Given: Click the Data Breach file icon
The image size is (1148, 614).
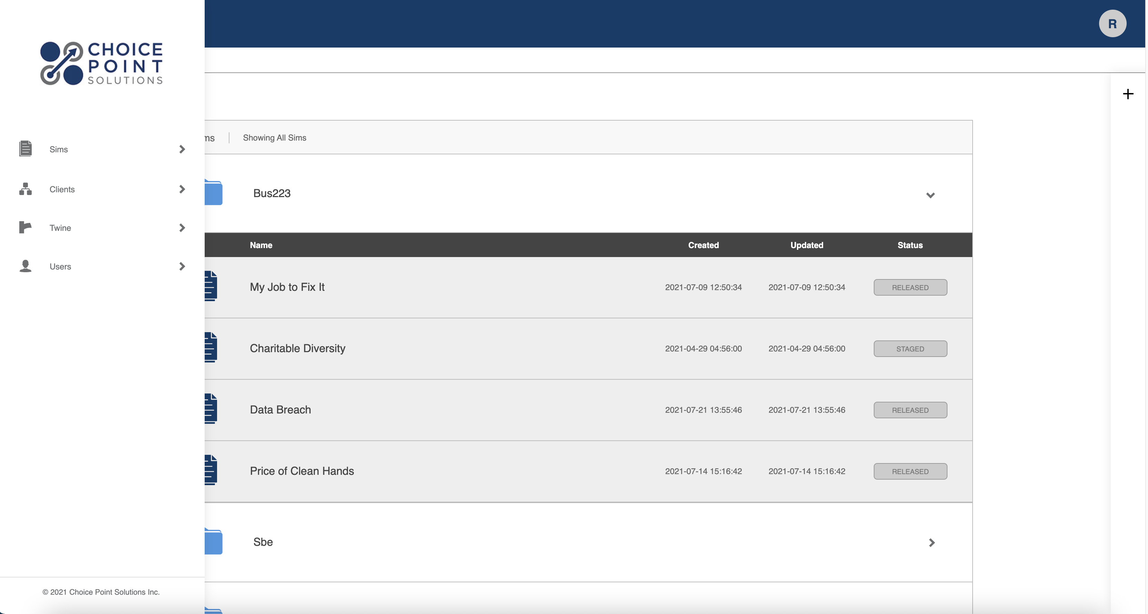Looking at the screenshot, I should click(211, 409).
